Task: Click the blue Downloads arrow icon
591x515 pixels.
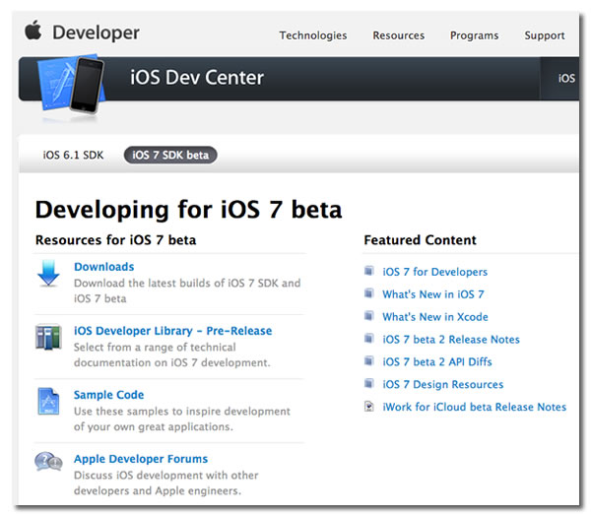Action: pos(48,274)
